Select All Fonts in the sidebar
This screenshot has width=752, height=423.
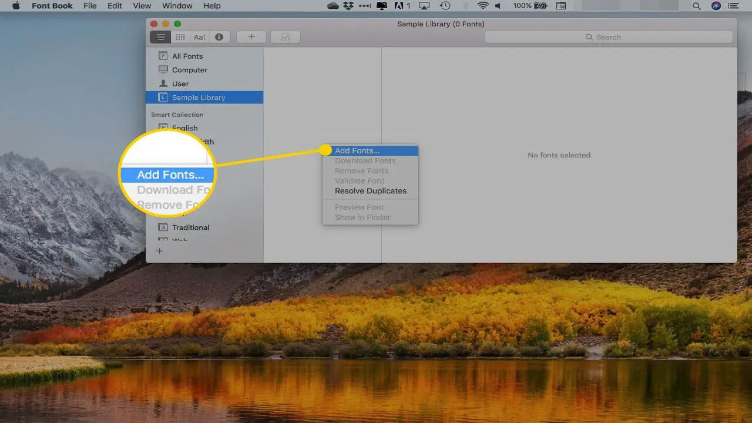click(x=204, y=56)
